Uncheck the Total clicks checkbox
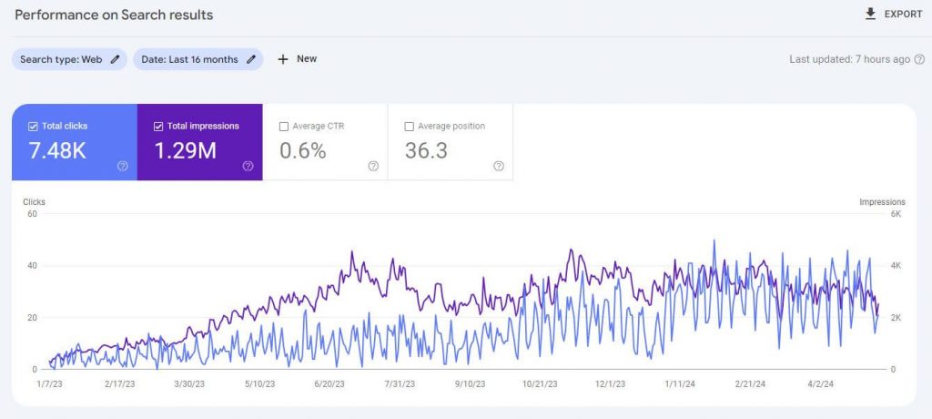The height and width of the screenshot is (419, 932). click(34, 127)
